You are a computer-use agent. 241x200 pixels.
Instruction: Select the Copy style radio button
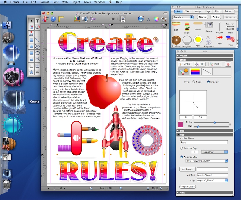pyautogui.click(x=194, y=82)
